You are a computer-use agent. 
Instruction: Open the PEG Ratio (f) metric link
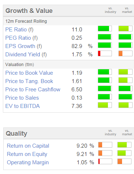[x=21, y=38]
